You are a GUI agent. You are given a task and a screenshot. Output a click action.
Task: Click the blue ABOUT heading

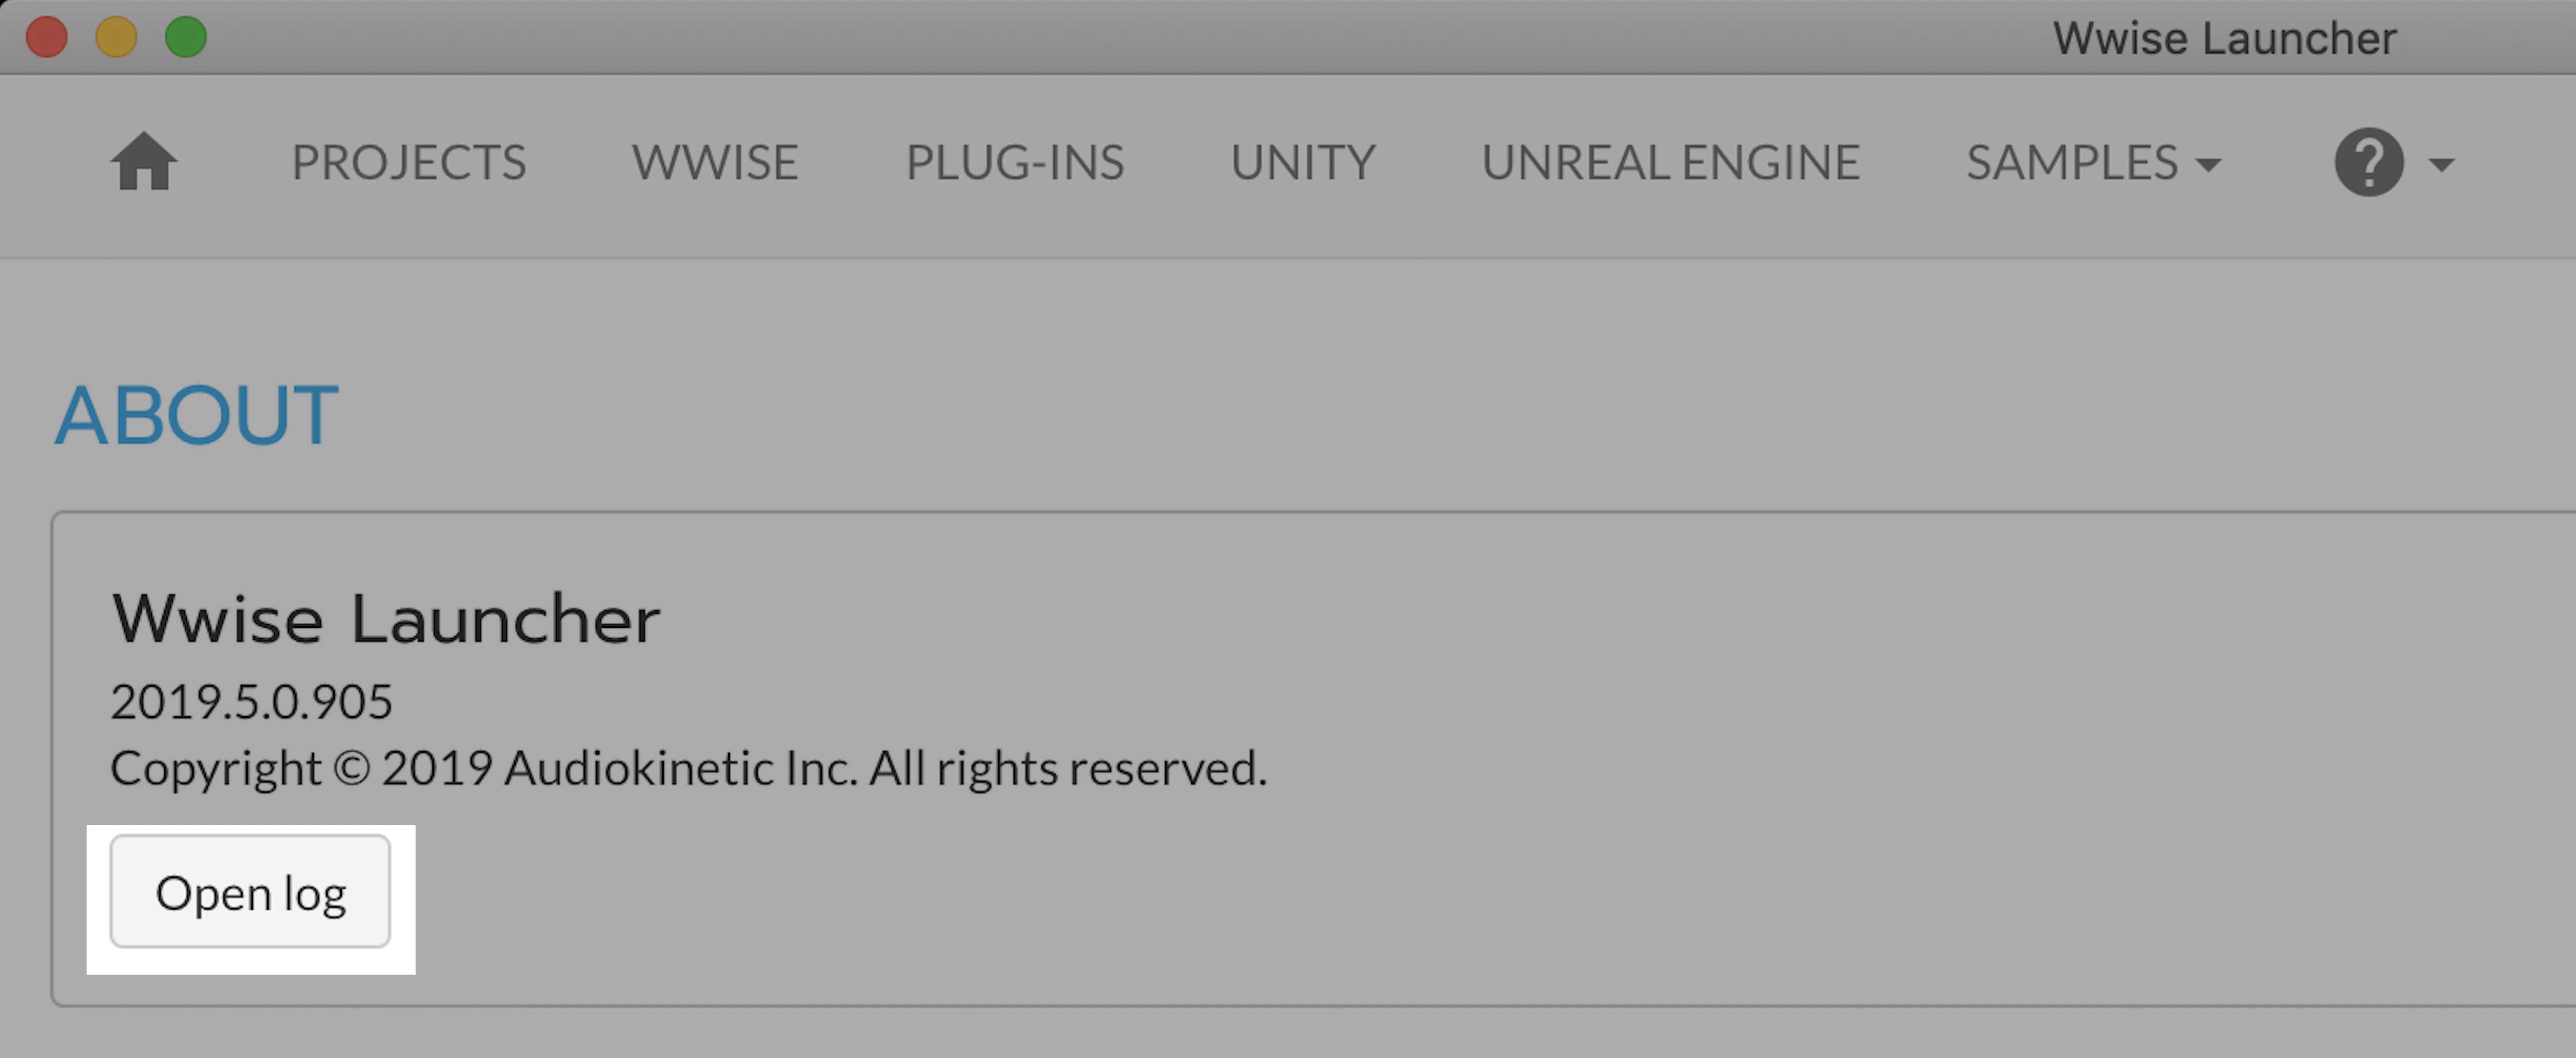pyautogui.click(x=196, y=415)
